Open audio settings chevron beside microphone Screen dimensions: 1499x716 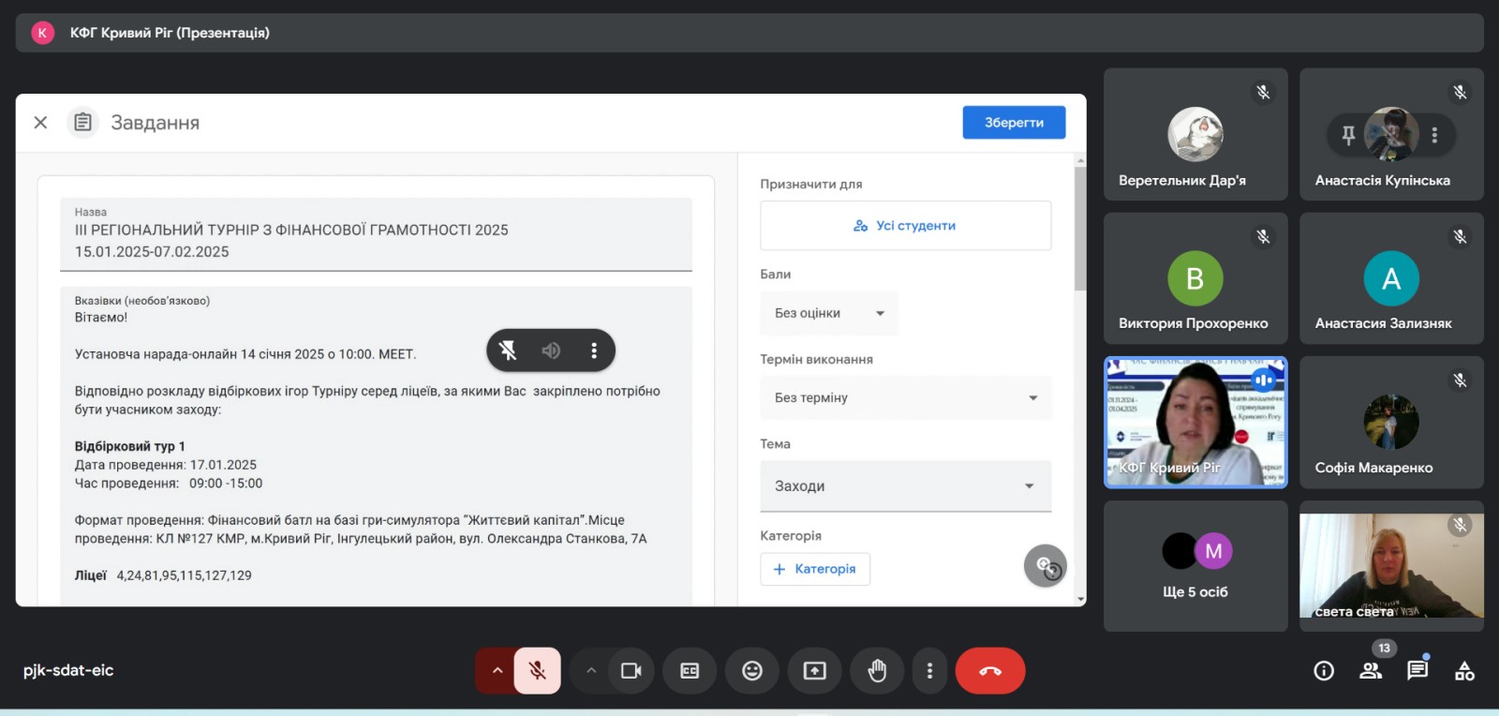tap(497, 671)
